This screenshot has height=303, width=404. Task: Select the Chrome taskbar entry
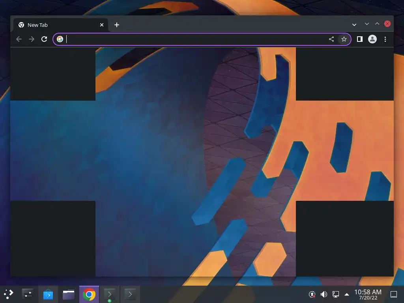[x=89, y=294]
